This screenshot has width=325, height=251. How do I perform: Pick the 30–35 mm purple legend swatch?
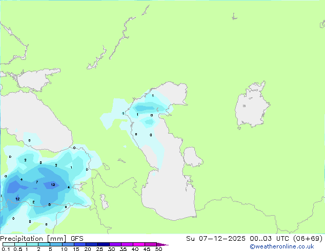[x=115, y=244]
